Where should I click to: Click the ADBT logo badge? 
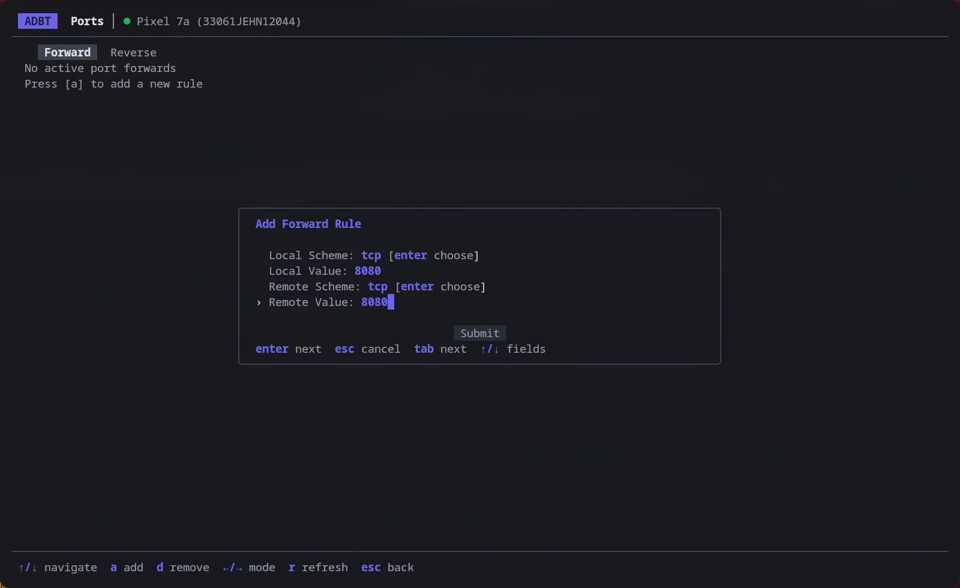click(38, 21)
